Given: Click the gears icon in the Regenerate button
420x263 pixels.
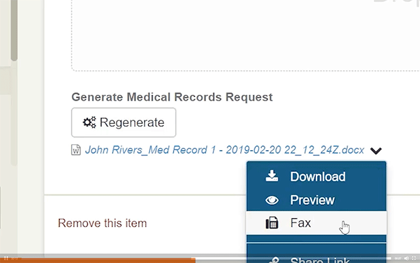Looking at the screenshot, I should 89,122.
